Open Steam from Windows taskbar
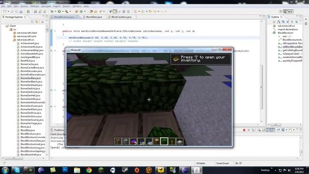Viewport: 309px width, 174px height. [125, 170]
